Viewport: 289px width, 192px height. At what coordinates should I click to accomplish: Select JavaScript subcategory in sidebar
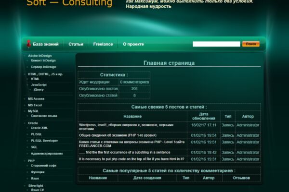(x=39, y=84)
